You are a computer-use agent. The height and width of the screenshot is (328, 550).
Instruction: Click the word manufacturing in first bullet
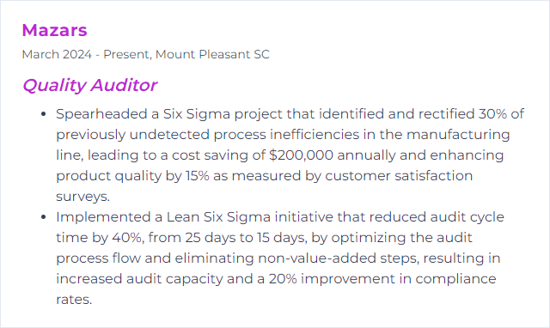click(x=458, y=135)
